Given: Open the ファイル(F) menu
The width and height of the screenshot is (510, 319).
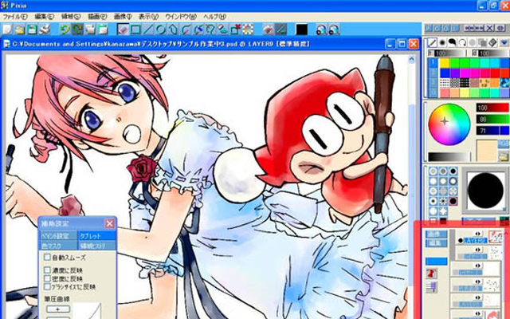Looking at the screenshot, I should (15, 16).
